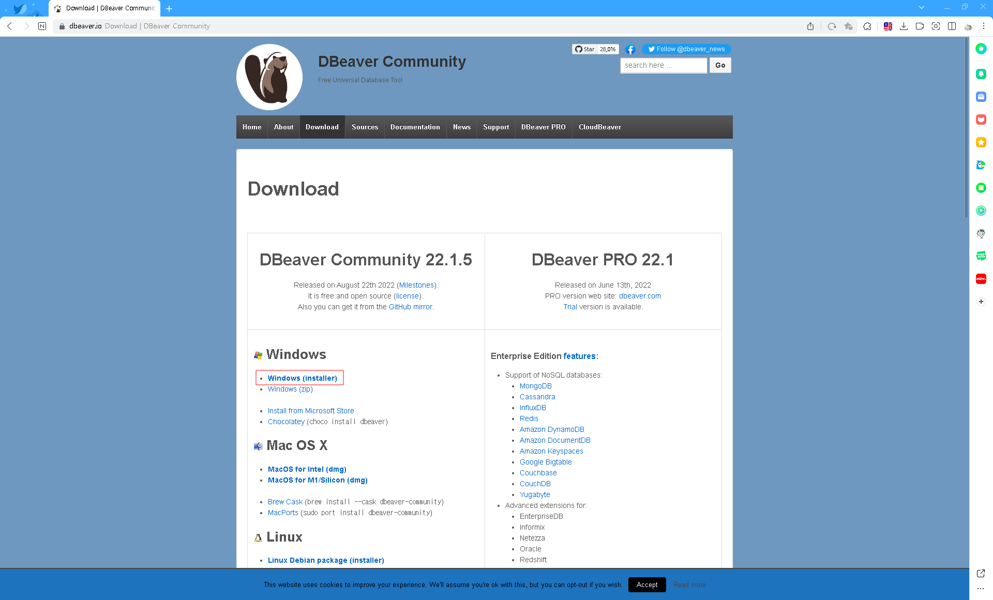Click the extensions puzzle icon
Image resolution: width=993 pixels, height=600 pixels.
(x=867, y=26)
